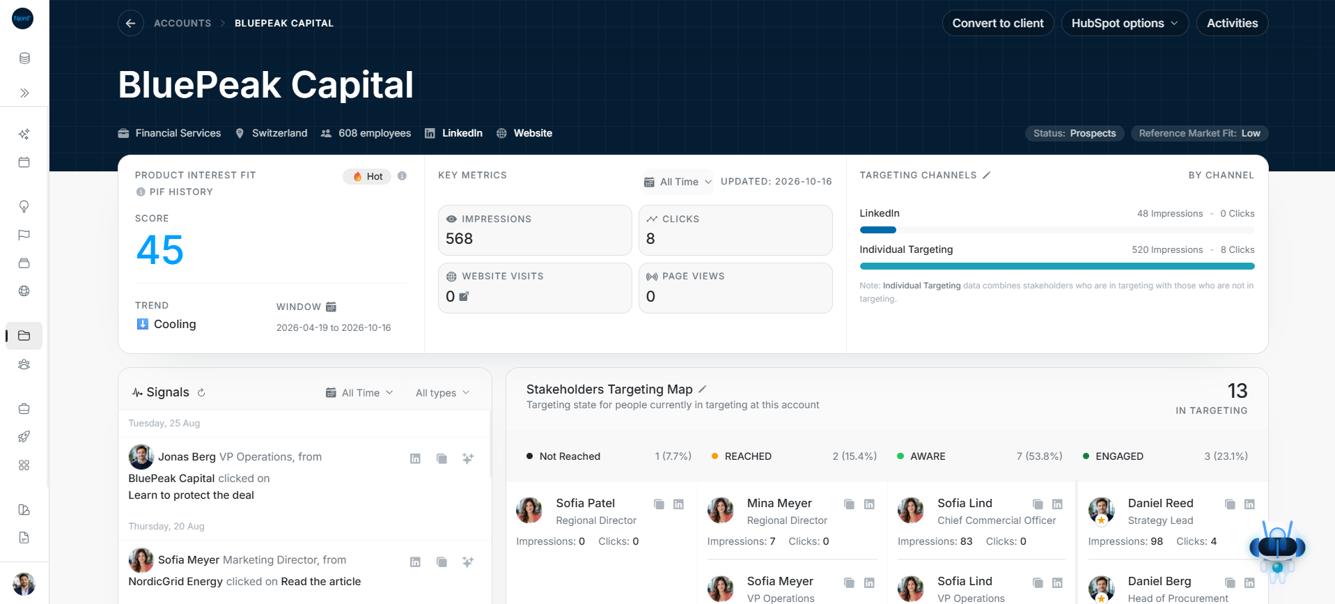Image resolution: width=1335 pixels, height=604 pixels.
Task: Click Convert to client button
Action: click(998, 23)
